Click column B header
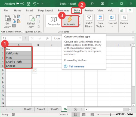The image size is (136, 117). click(38, 45)
